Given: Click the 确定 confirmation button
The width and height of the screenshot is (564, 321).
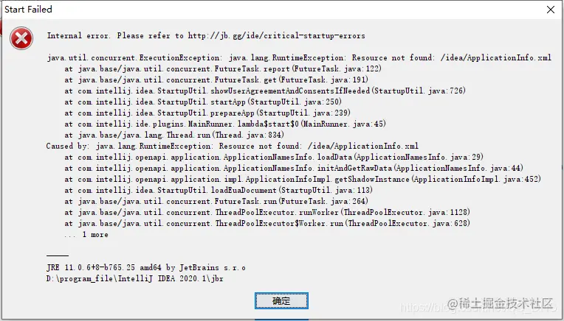Looking at the screenshot, I should coord(281,300).
